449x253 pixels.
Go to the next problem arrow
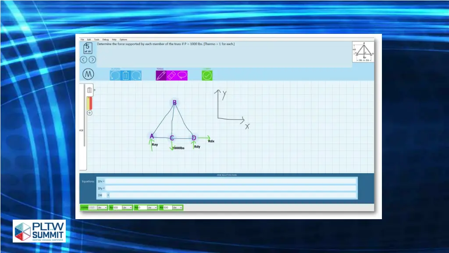click(93, 60)
